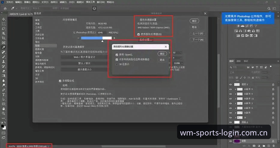Click the 下一个(N) button
The image size is (280, 148).
(198, 40)
